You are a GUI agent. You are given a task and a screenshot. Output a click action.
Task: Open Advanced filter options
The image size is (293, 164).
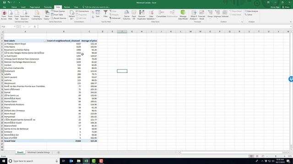click(x=115, y=18)
